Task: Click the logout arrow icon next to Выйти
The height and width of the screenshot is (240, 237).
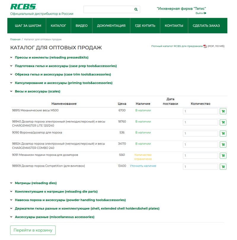Action: 205,13
